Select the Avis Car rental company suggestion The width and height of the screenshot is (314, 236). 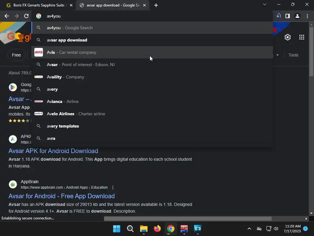tap(152, 52)
